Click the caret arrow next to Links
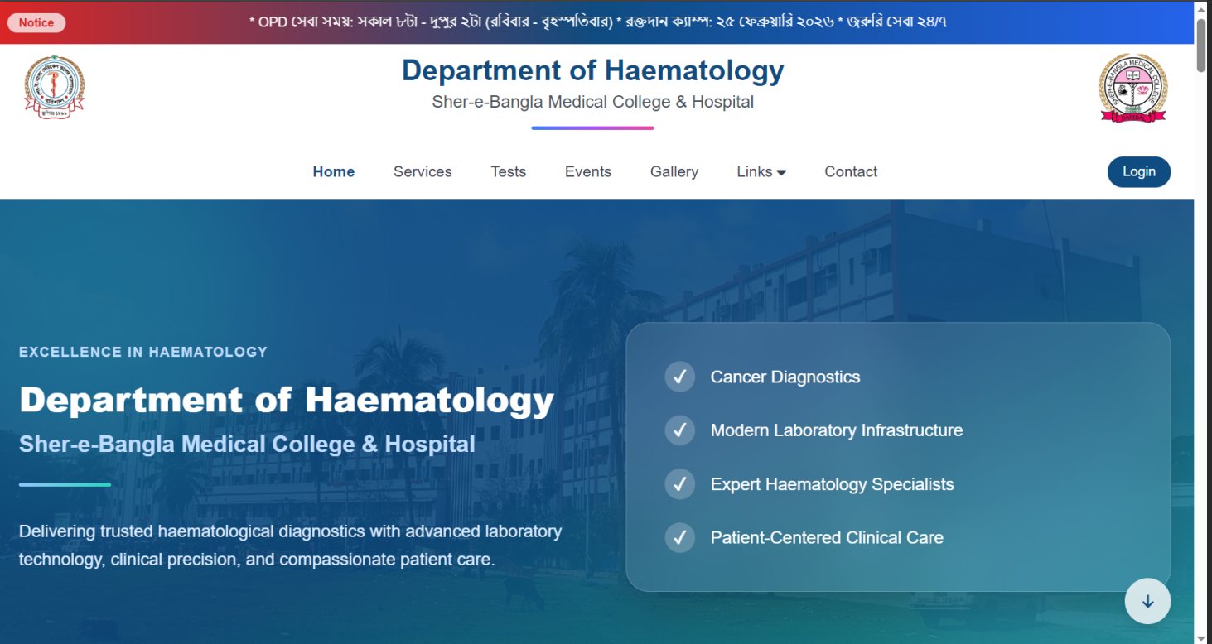1212x644 pixels. [781, 172]
